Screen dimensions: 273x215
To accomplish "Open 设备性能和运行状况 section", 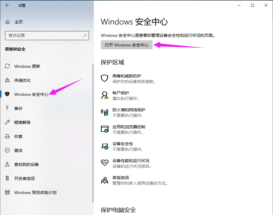I will click(126, 163).
